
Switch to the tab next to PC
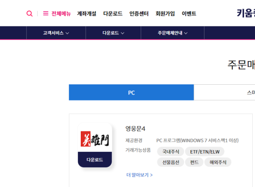224,92
